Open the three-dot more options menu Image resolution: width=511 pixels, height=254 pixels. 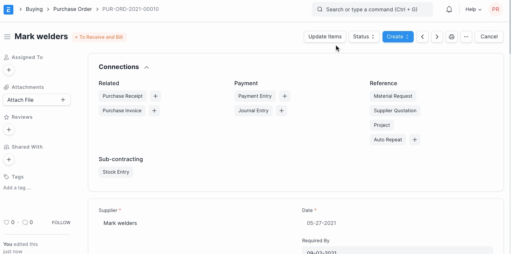466,37
